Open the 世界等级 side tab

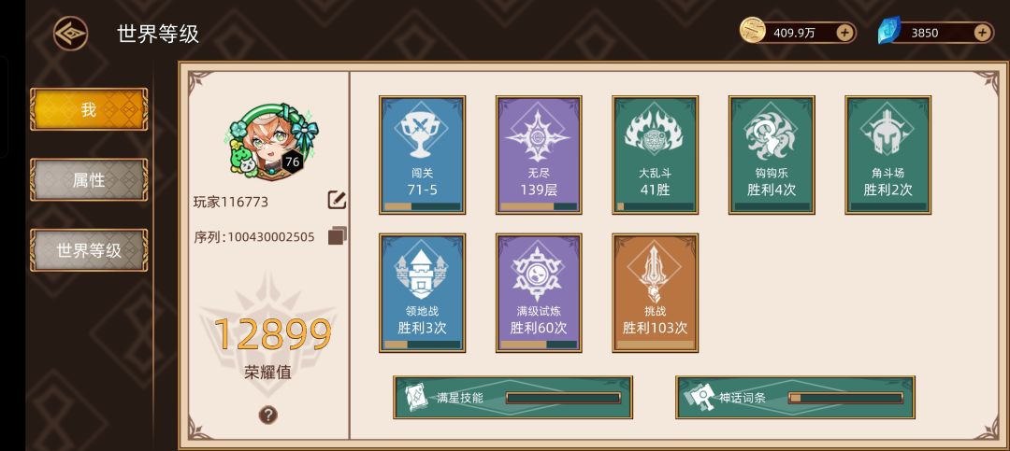tap(89, 250)
